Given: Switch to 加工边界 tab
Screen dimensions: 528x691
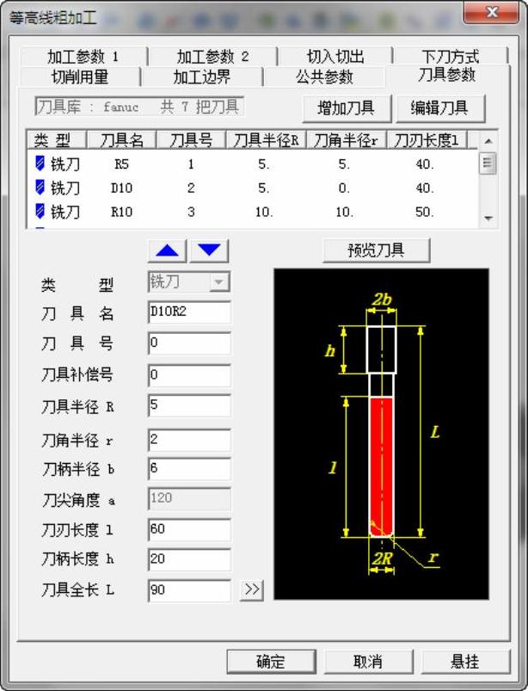Looking at the screenshot, I should click(202, 77).
